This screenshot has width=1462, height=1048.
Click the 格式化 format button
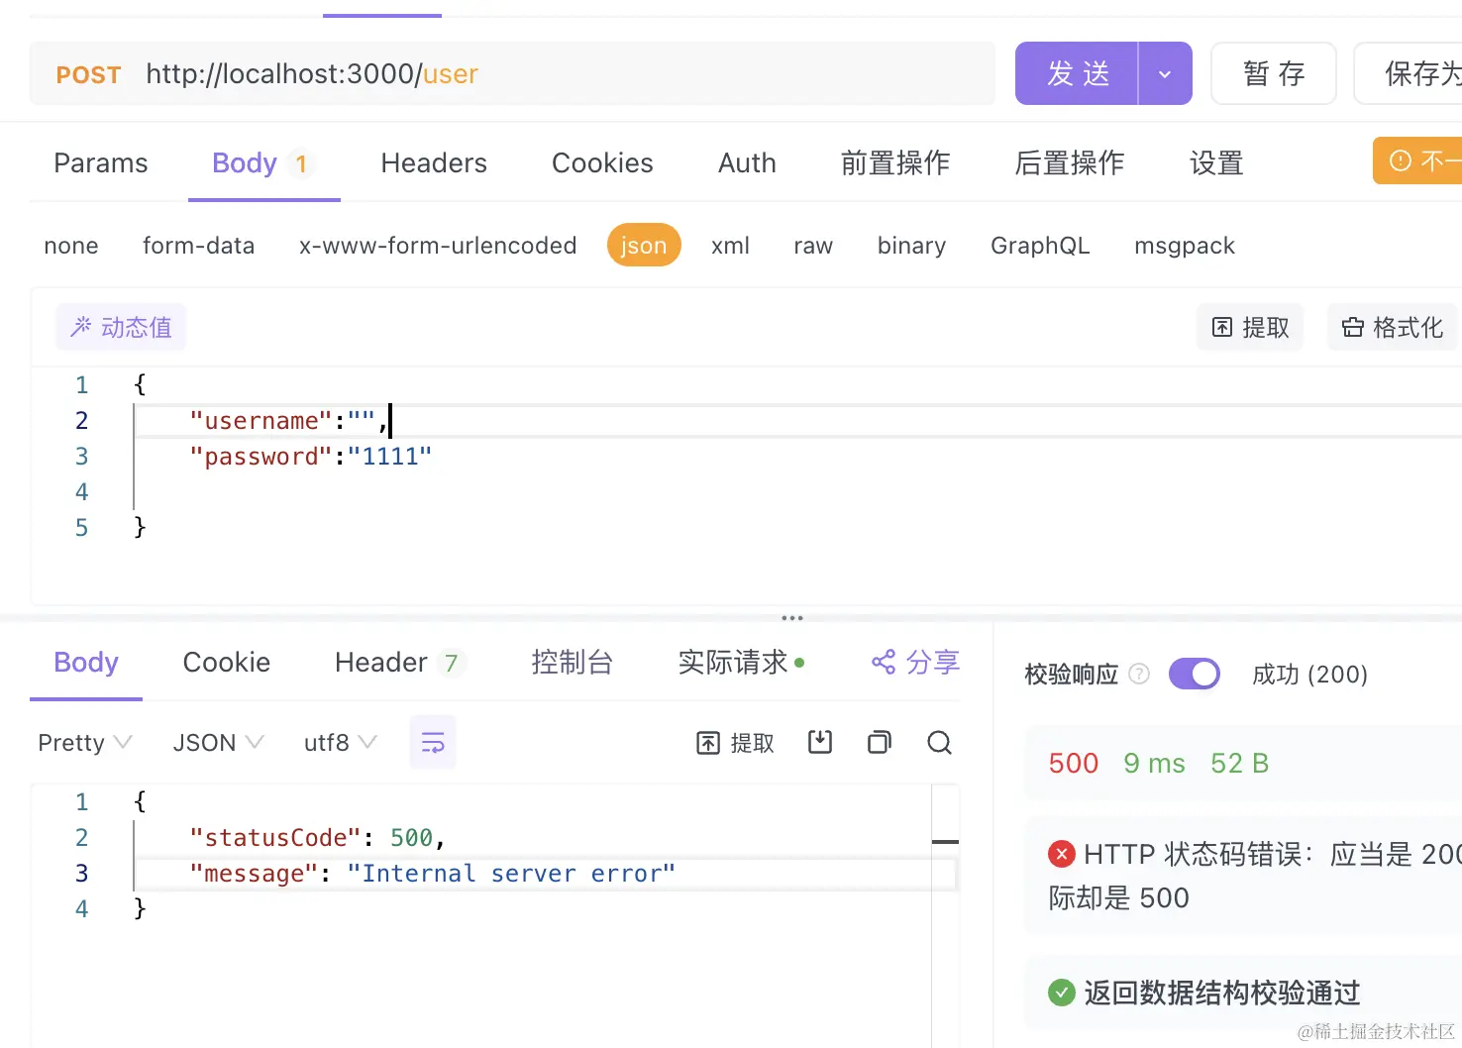click(x=1393, y=327)
